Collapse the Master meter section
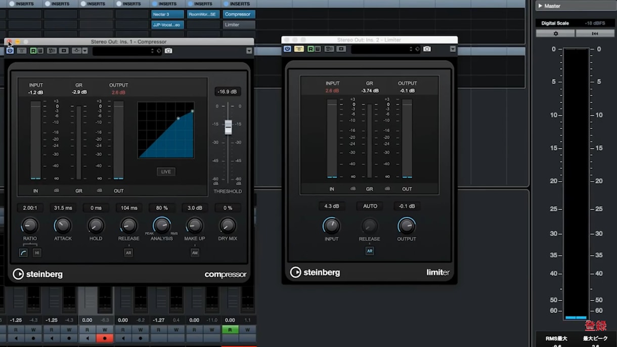The width and height of the screenshot is (617, 347). [540, 6]
